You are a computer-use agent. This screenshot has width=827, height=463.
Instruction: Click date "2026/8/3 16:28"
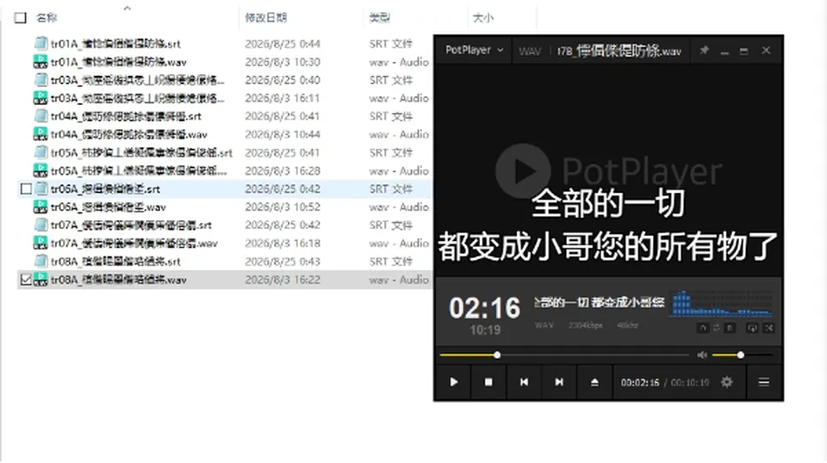(283, 170)
